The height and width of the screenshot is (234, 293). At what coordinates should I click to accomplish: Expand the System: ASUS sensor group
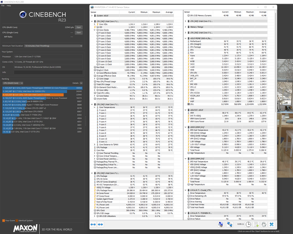[x=92, y=15]
